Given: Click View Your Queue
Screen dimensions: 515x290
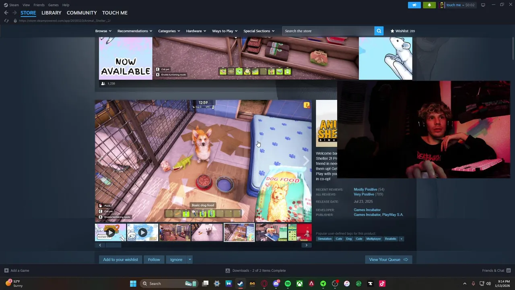Looking at the screenshot, I should (x=388, y=260).
